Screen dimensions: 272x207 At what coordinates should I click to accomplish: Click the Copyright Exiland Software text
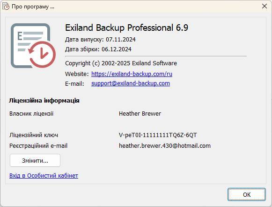coord(121,63)
